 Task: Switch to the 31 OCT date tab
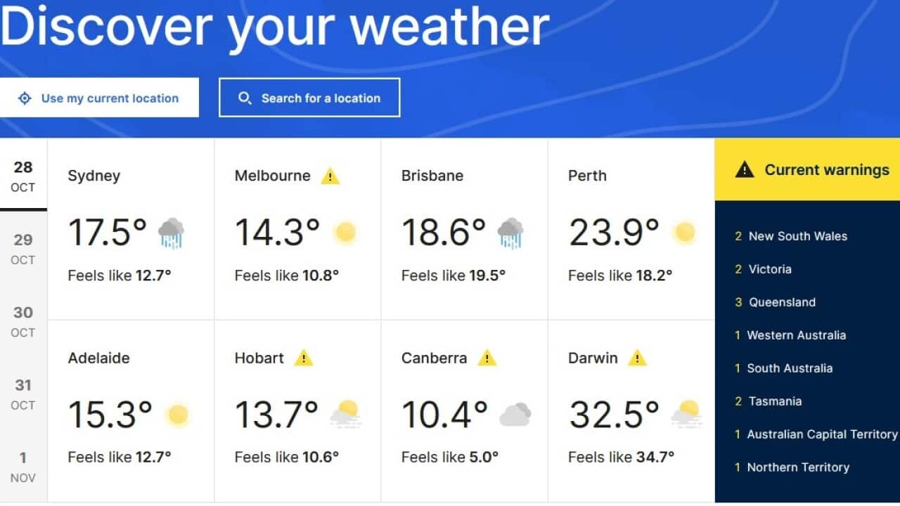23,394
